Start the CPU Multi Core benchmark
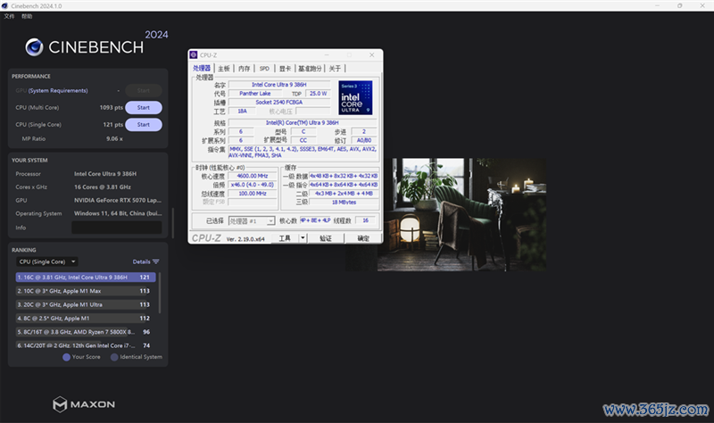Screen dimensions: 714x423 144,107
